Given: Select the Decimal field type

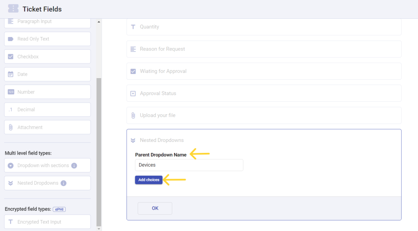Looking at the screenshot, I should coord(47,110).
